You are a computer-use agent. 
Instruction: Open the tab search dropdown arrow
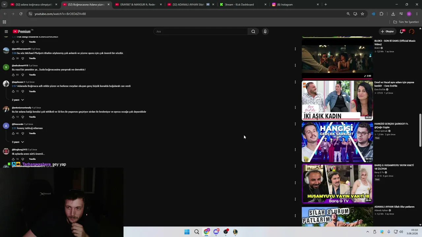4,5
